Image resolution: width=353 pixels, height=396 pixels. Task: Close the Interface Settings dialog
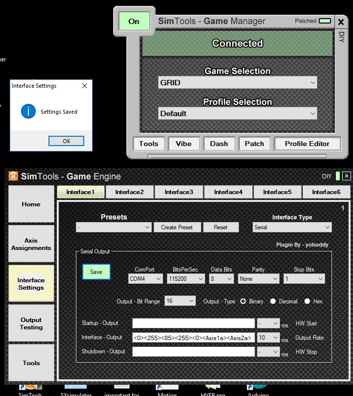coord(85,86)
